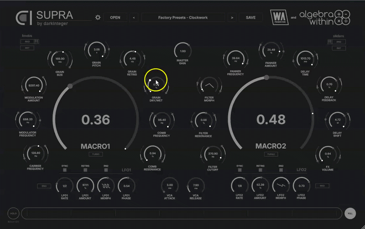Open the Factory Presets - Clockwork preset selector
The height and width of the screenshot is (229, 365).
click(183, 17)
